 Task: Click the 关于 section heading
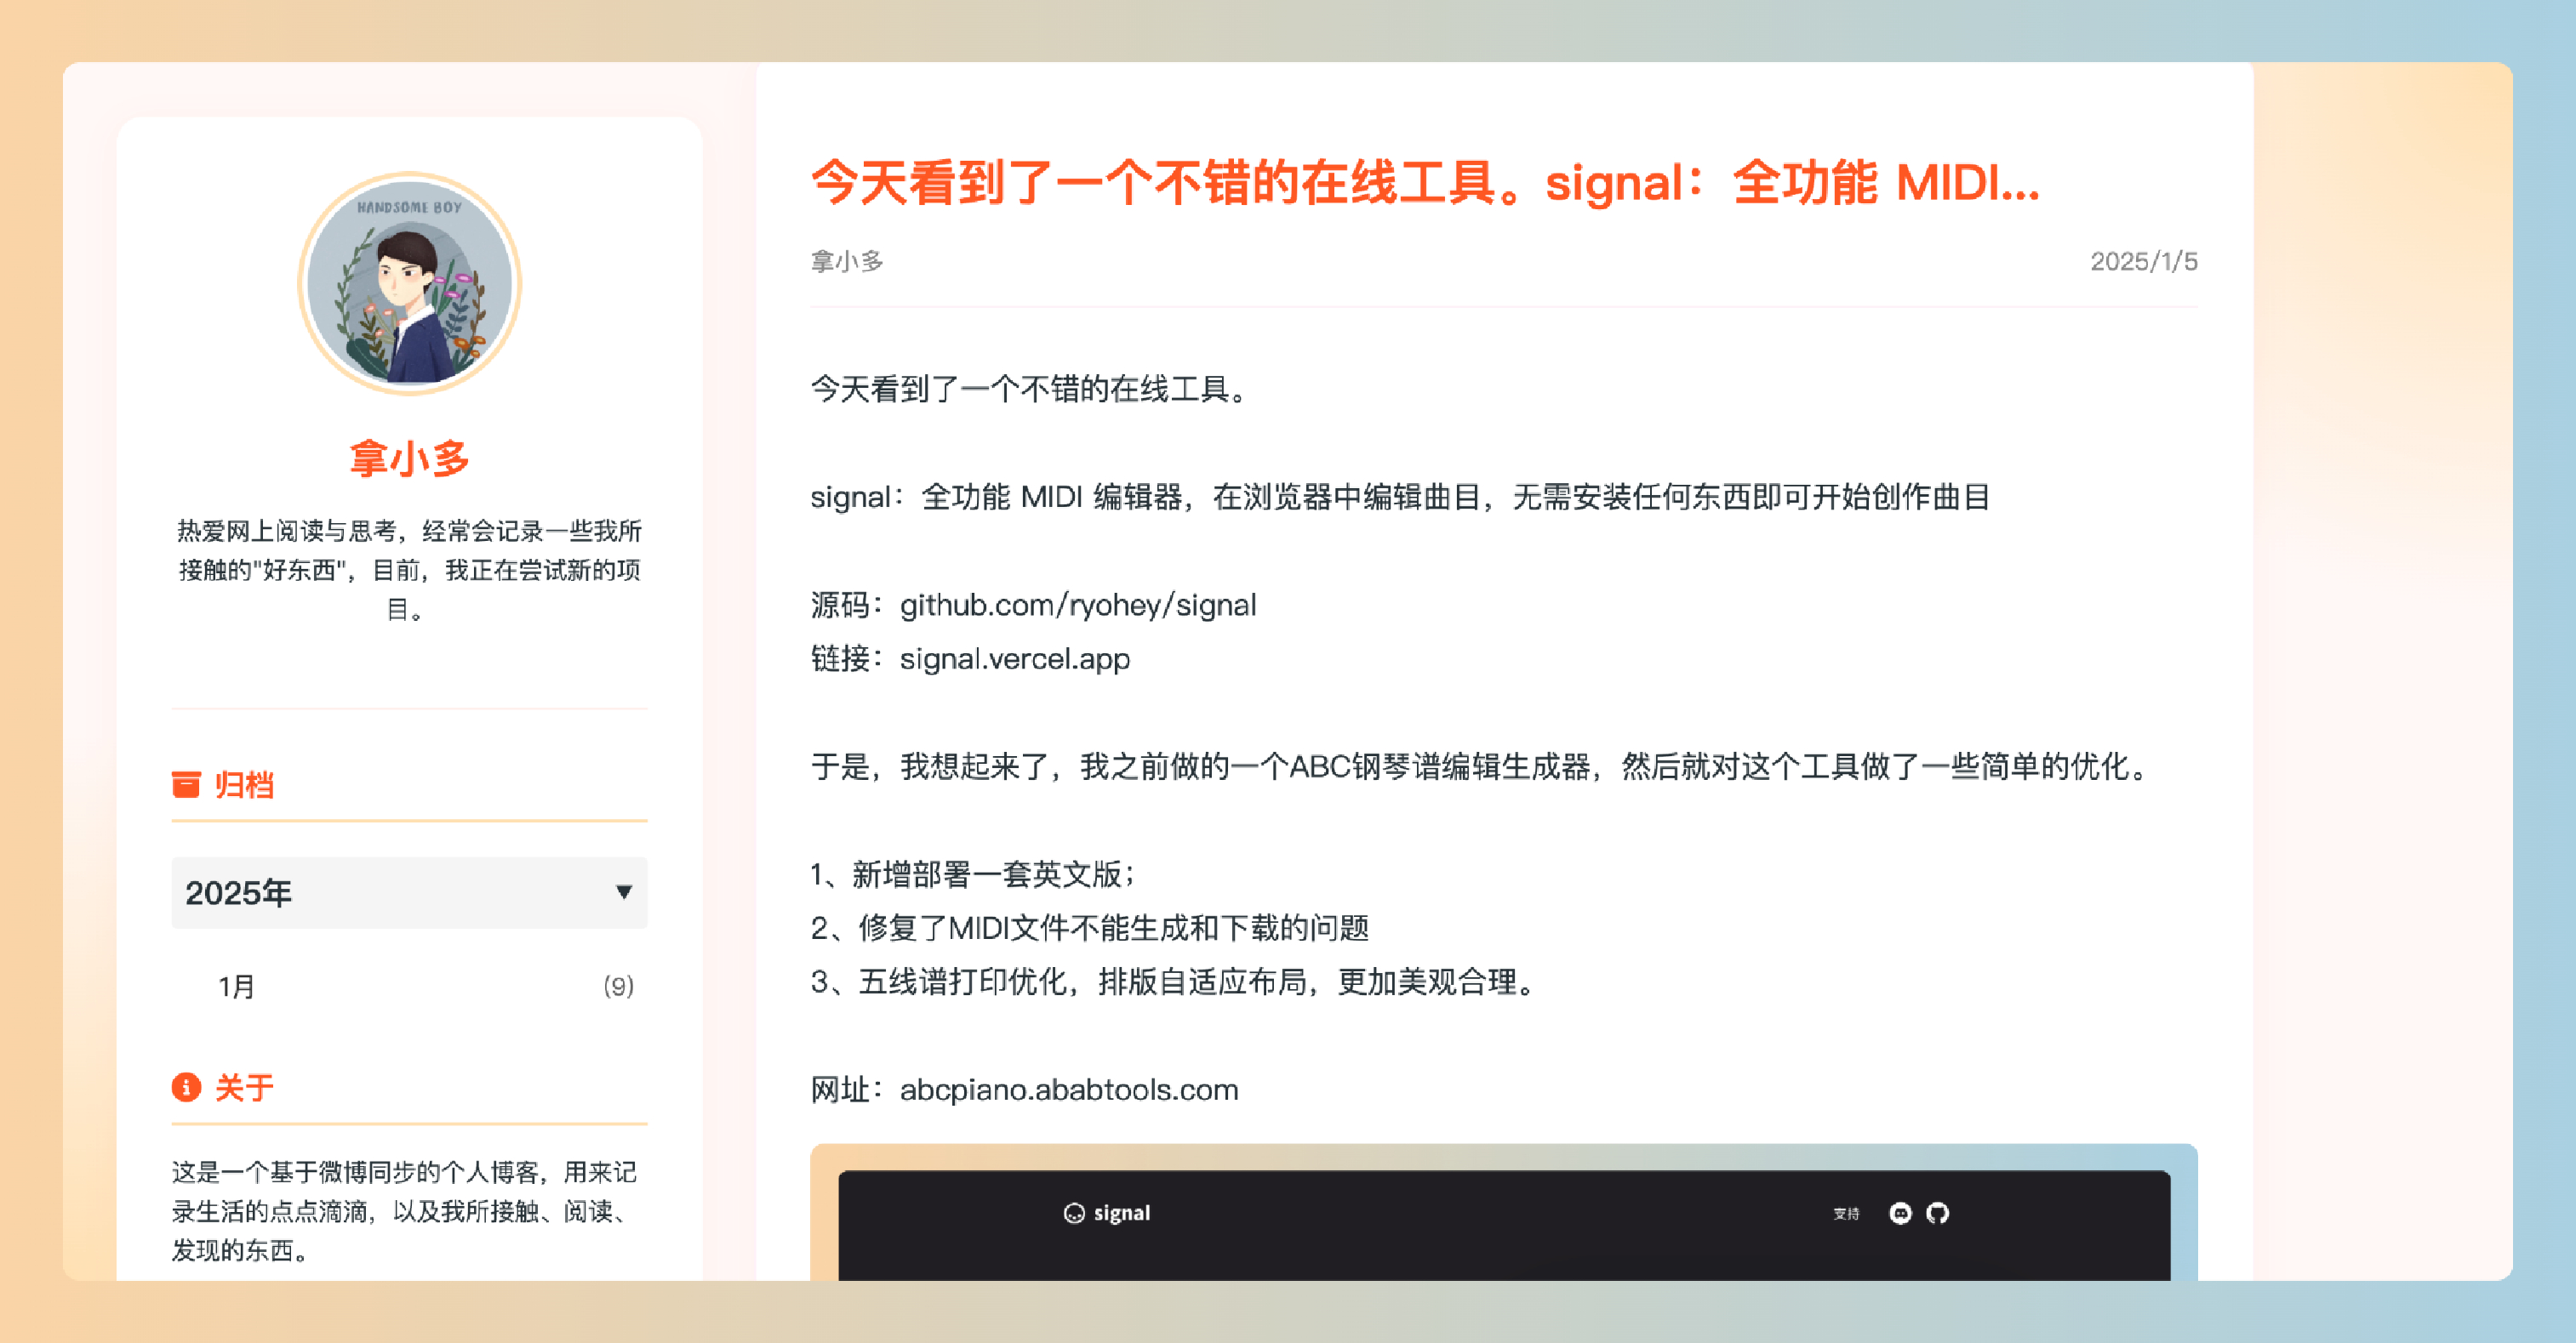click(x=245, y=1087)
